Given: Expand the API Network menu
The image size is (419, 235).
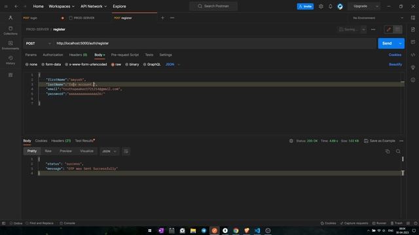Looking at the screenshot, I should click(x=94, y=6).
